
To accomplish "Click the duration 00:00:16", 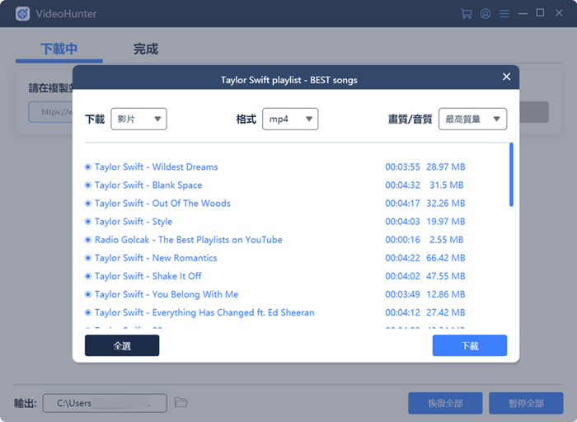I will [x=402, y=240].
